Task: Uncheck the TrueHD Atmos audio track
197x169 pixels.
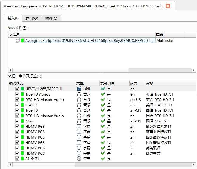Action: (x=17, y=94)
